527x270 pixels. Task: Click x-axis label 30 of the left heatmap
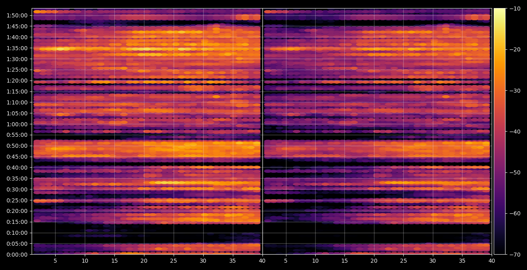pos(203,261)
